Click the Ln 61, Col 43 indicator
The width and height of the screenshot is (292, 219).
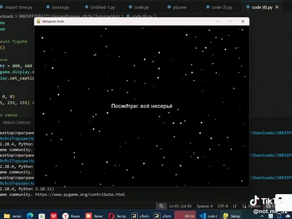coord(180,206)
